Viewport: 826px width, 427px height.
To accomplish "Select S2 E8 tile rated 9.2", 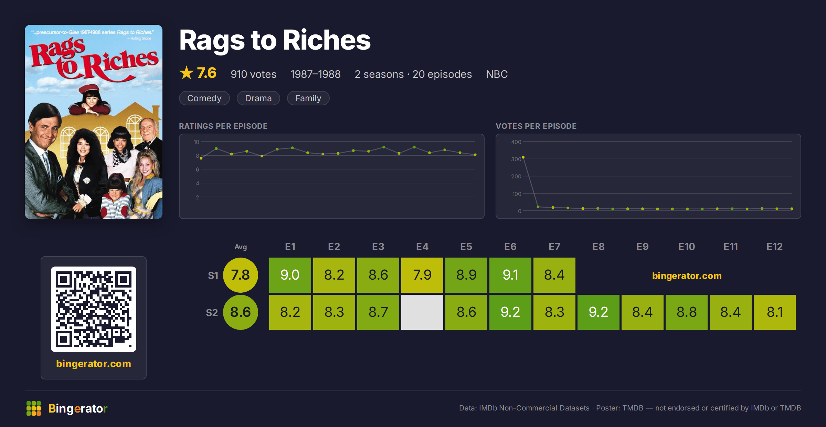I will 599,312.
